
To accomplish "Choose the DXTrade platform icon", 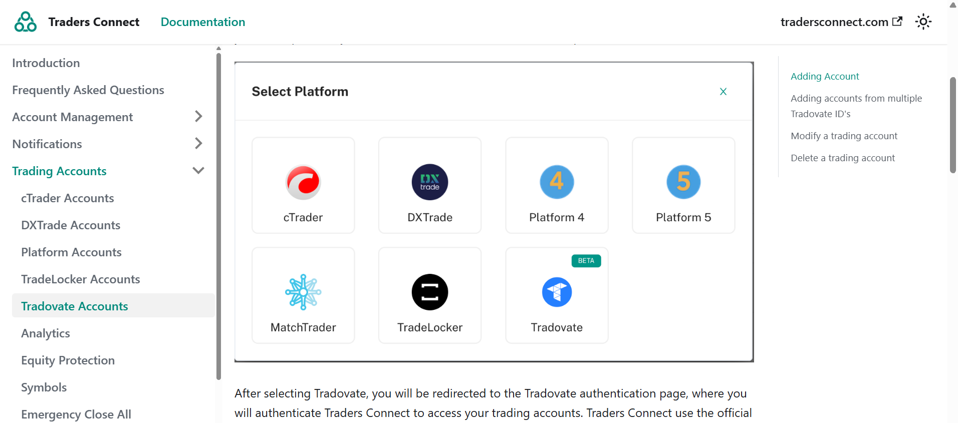I will pos(430,182).
